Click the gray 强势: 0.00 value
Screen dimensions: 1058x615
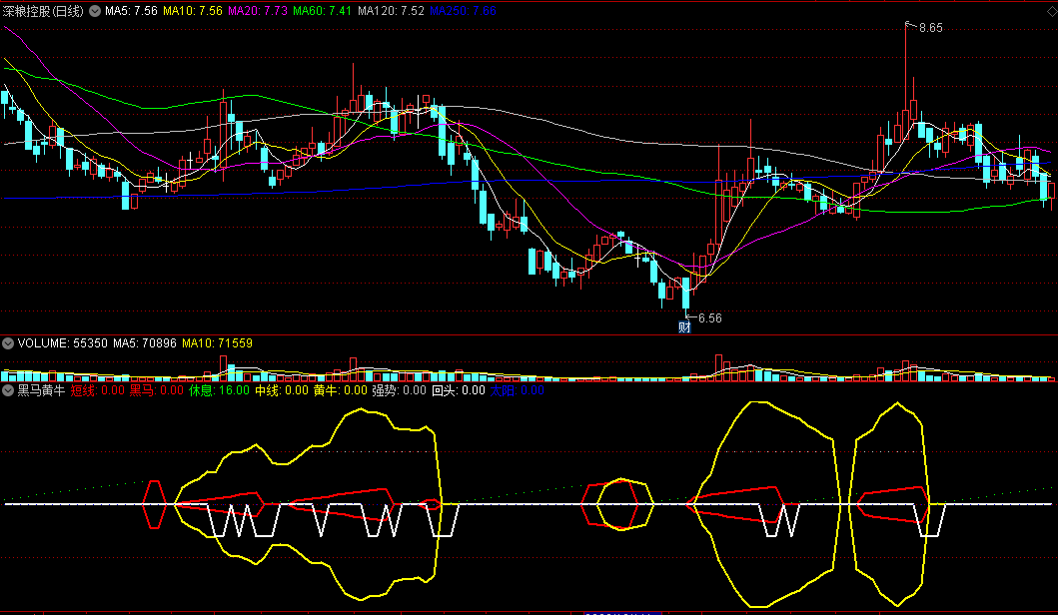[x=399, y=390]
